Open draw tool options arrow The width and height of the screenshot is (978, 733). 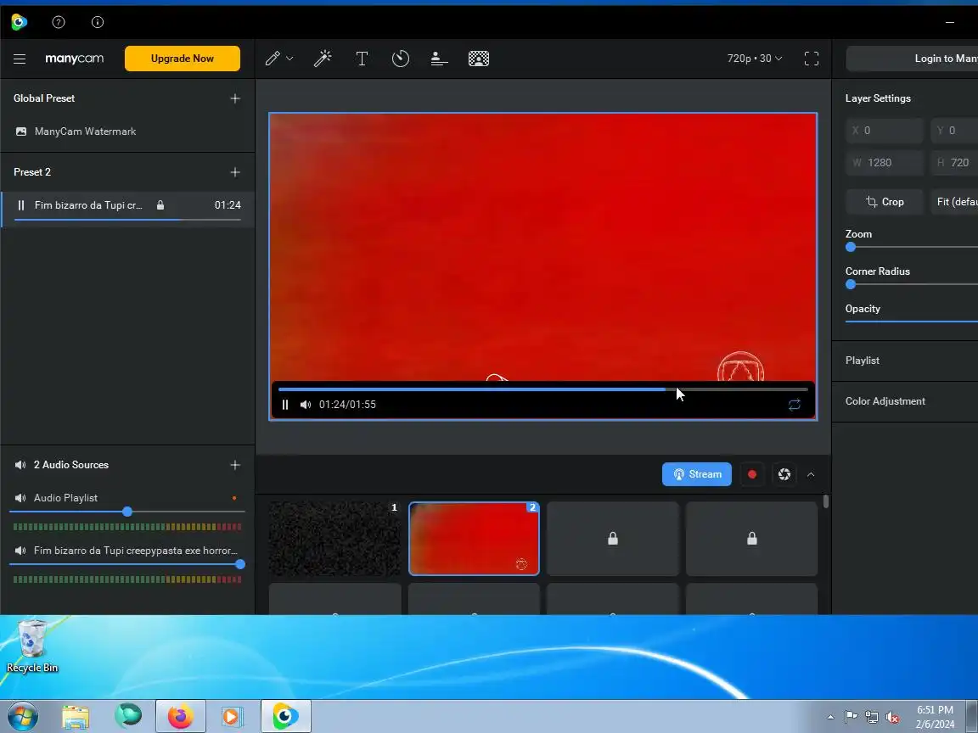[x=289, y=59]
